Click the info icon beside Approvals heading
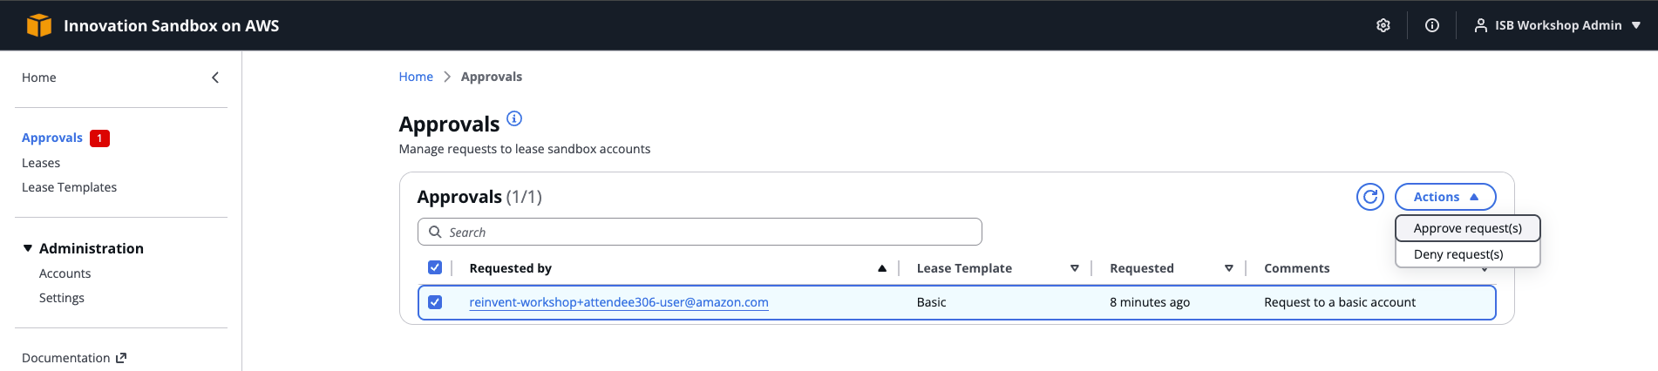 [x=514, y=118]
